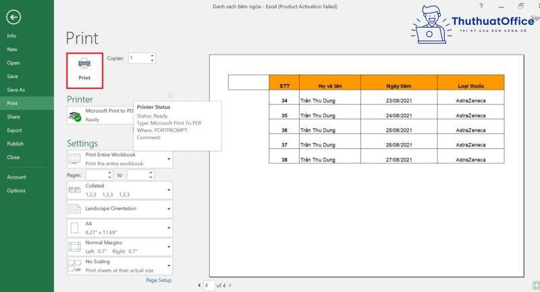
Task: Open the Account page
Action: pos(16,177)
